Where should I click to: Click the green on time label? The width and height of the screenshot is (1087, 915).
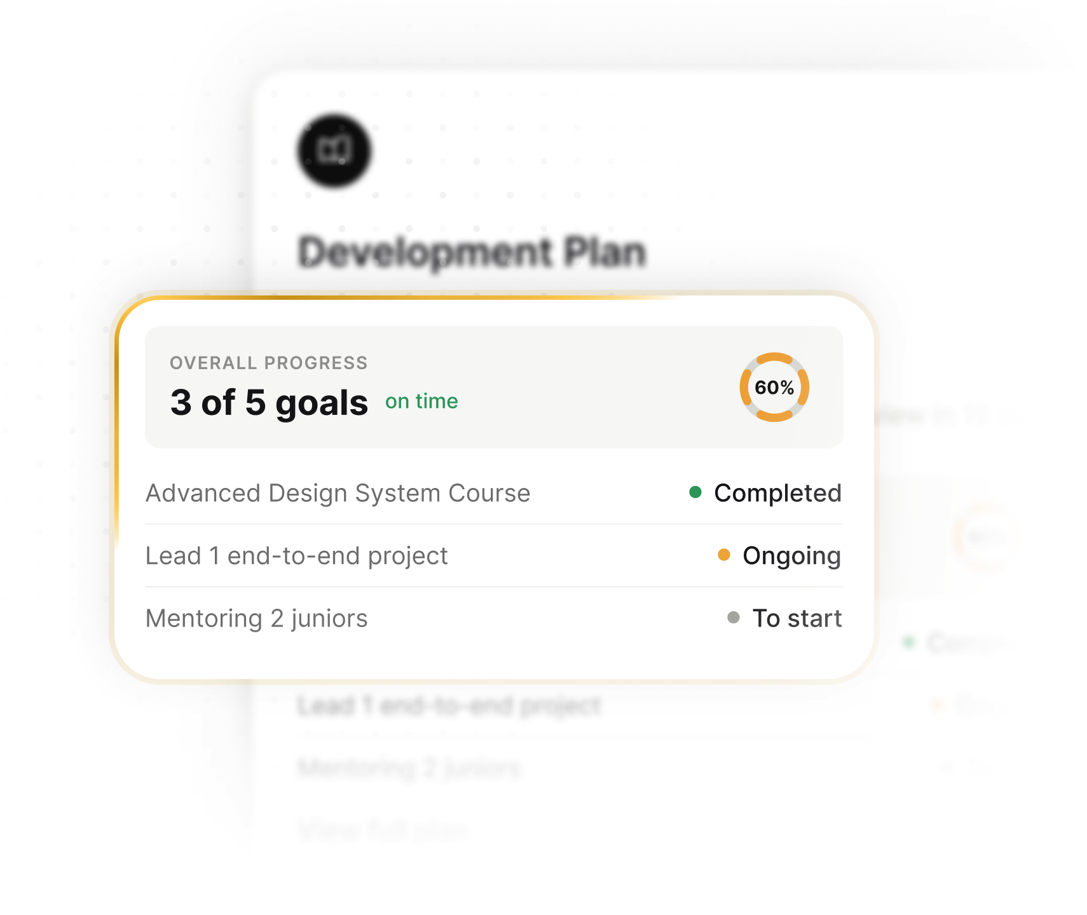click(x=421, y=401)
